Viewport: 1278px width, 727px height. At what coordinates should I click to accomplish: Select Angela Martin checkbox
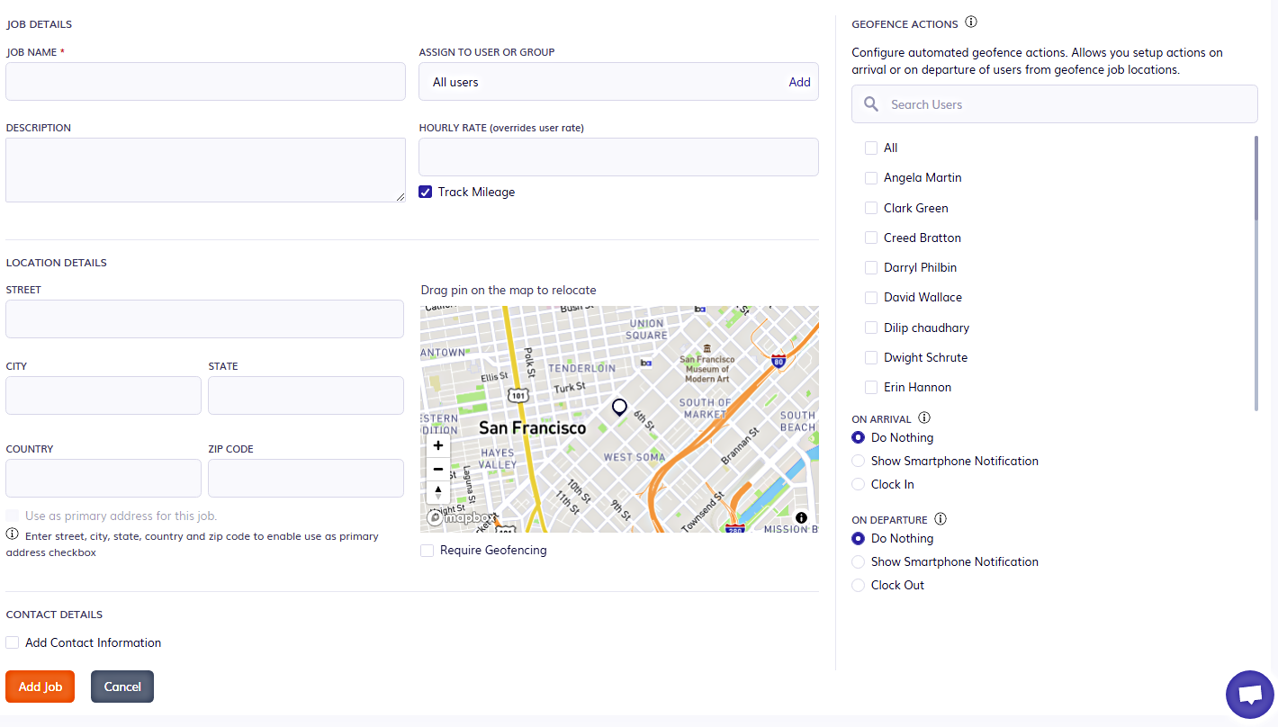tap(871, 178)
